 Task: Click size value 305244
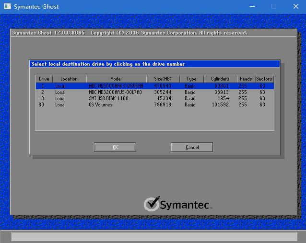[x=163, y=92]
